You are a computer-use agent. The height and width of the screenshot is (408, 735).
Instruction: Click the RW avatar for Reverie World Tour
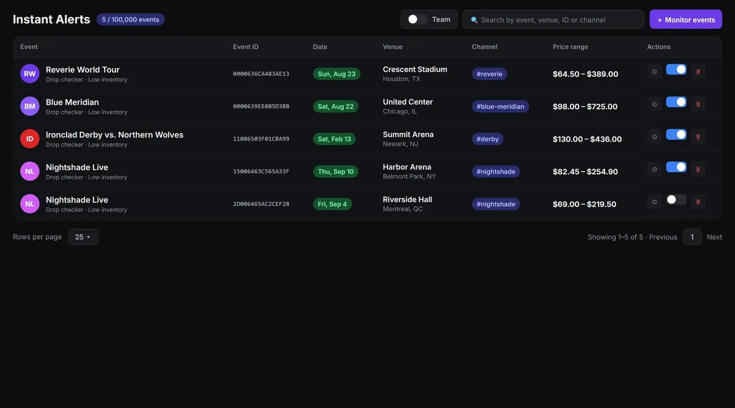click(30, 74)
